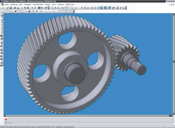Open the Сервис menu
175x128 pixels.
point(48,5)
